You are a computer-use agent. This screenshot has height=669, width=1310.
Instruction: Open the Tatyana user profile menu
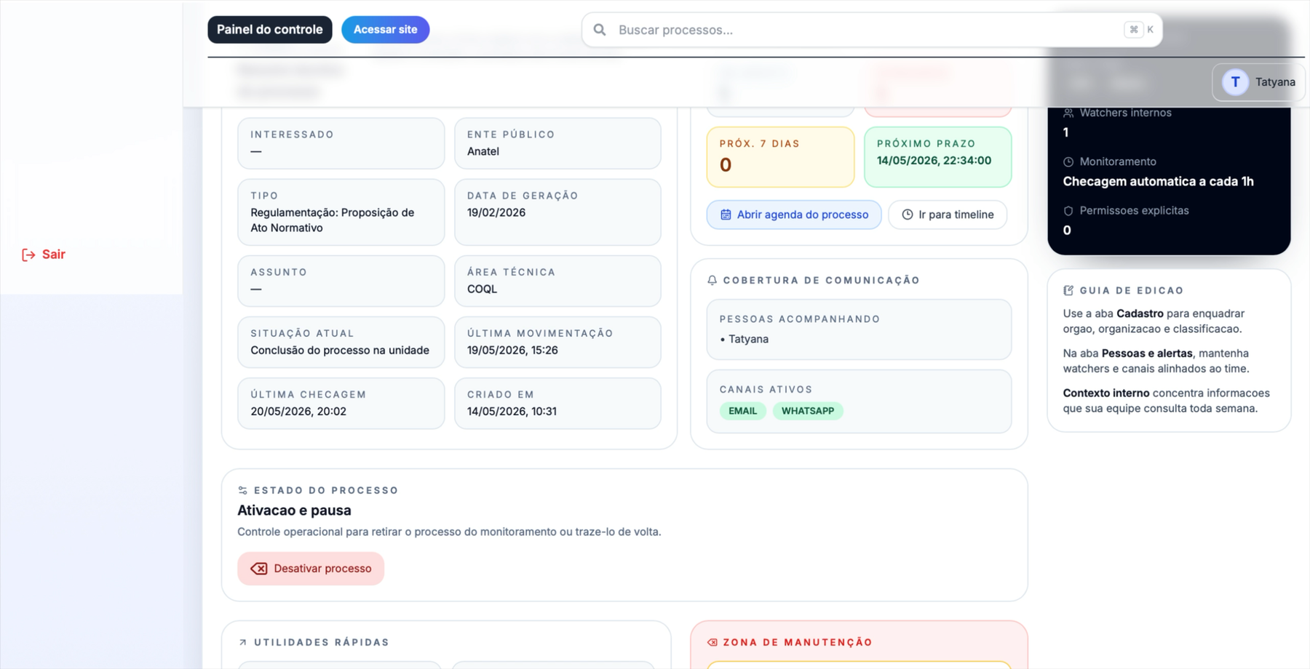pos(1258,82)
